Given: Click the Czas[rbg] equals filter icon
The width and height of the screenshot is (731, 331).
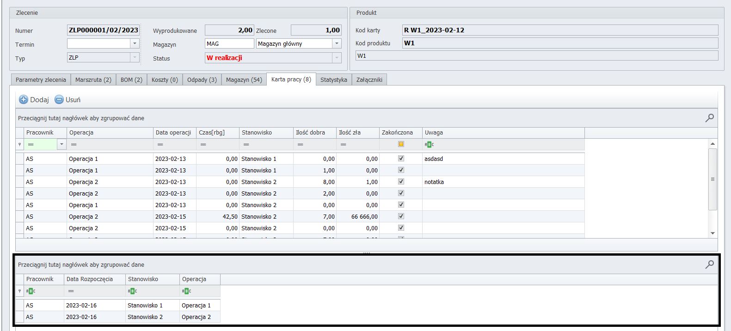Looking at the screenshot, I should click(x=203, y=145).
